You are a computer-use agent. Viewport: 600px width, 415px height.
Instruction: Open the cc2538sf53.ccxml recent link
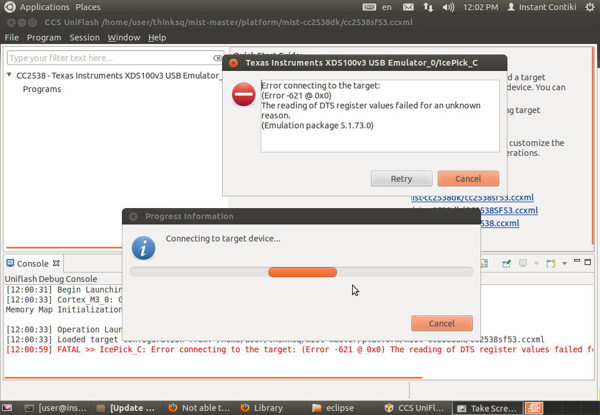tap(472, 198)
